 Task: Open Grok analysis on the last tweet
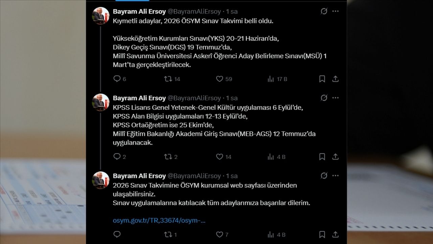coord(324,176)
